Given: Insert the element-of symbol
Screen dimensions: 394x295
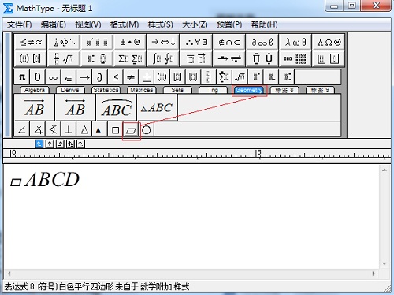Looking at the screenshot, I should point(69,77).
